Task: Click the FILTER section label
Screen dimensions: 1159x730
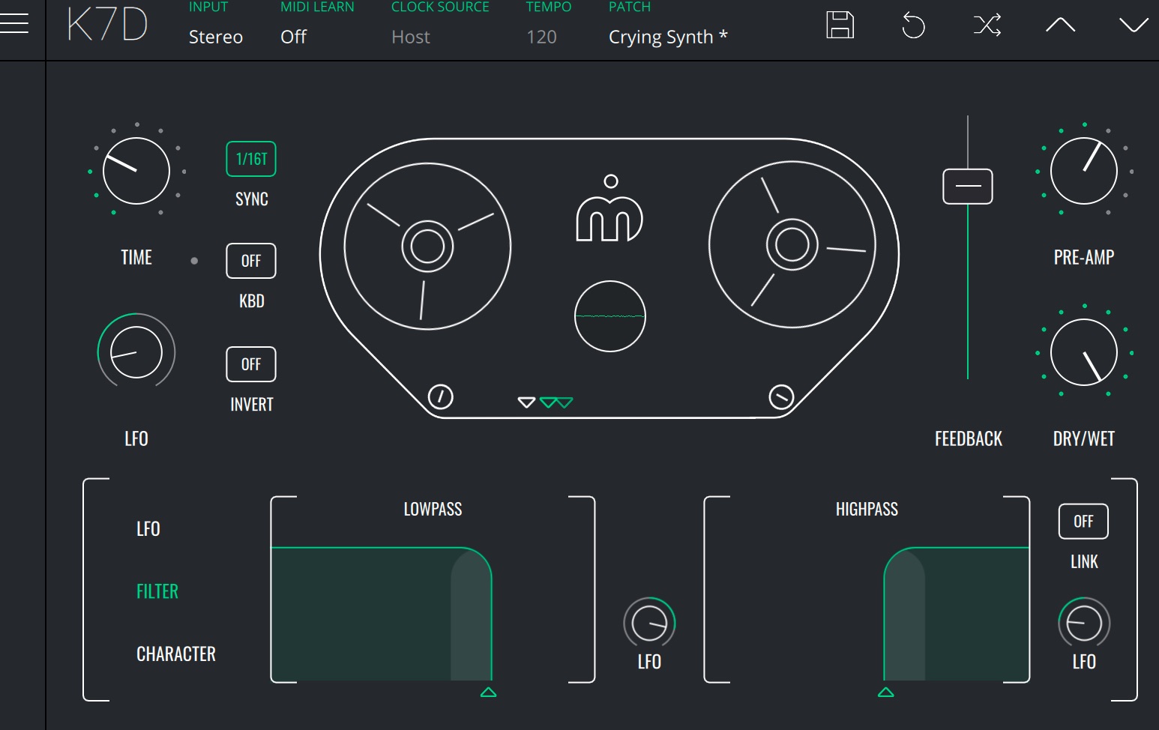Action: 157,591
